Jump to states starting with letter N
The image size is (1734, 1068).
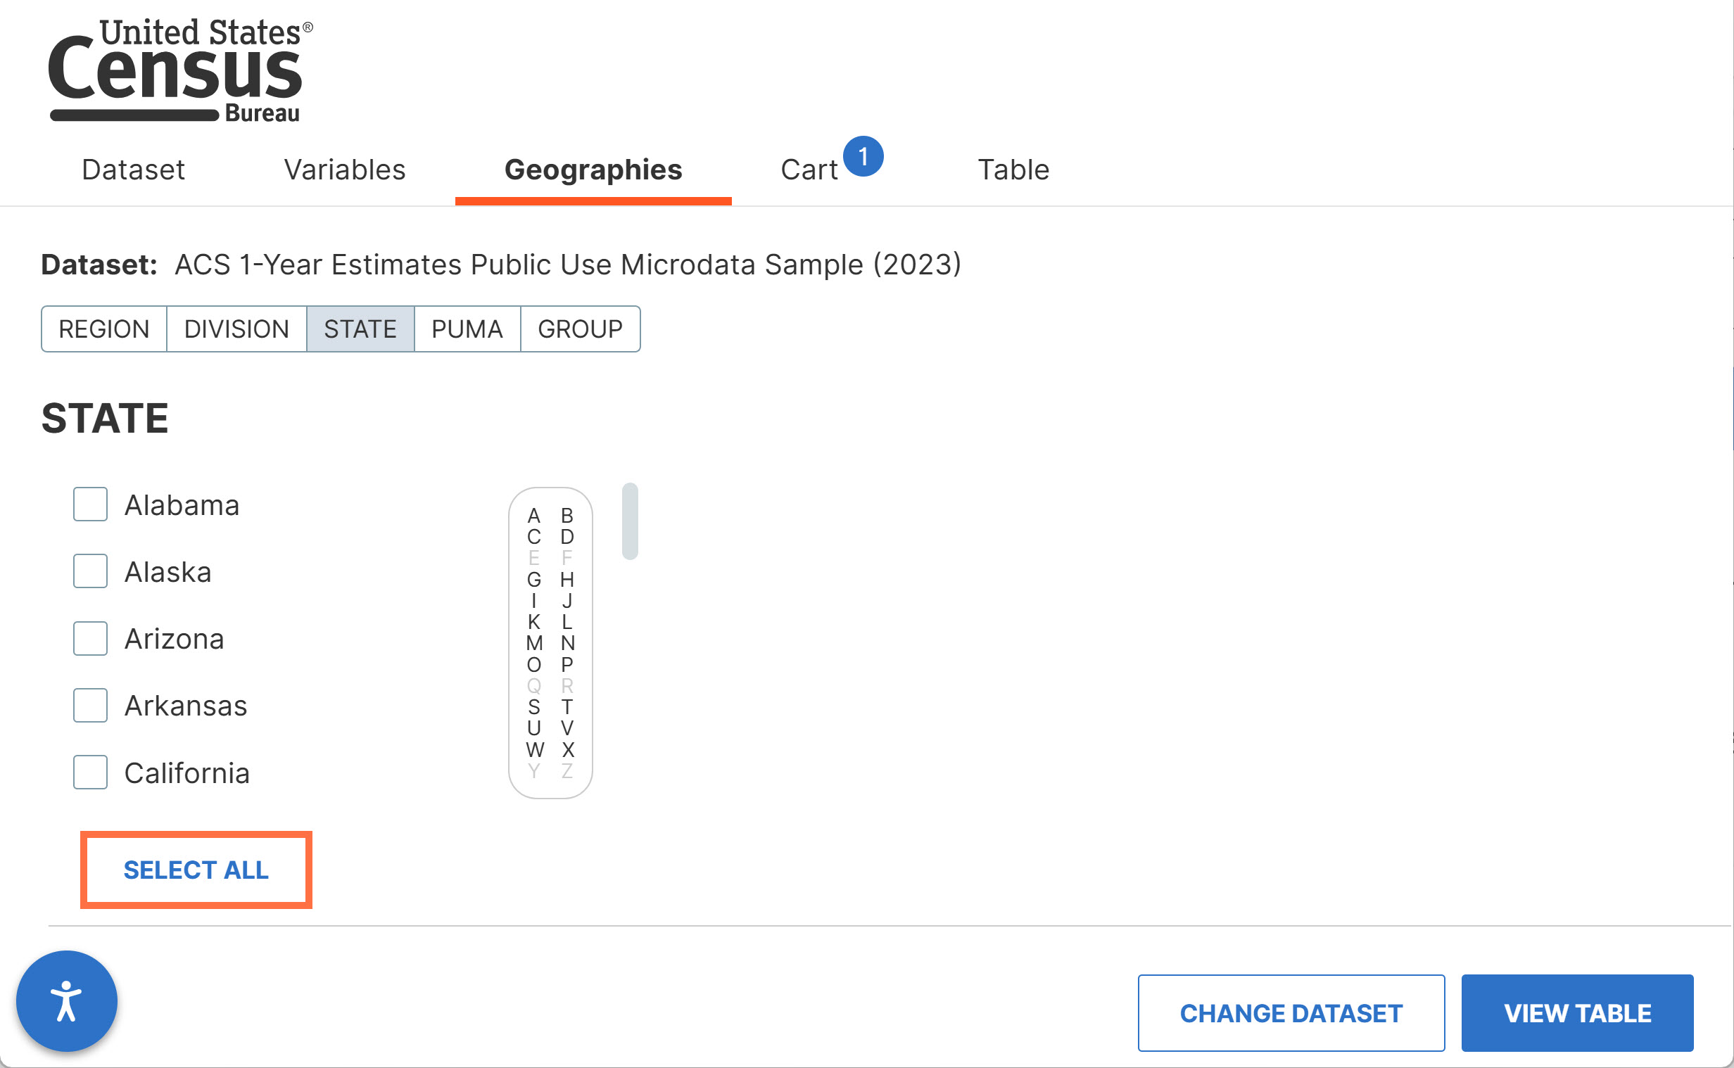tap(567, 644)
